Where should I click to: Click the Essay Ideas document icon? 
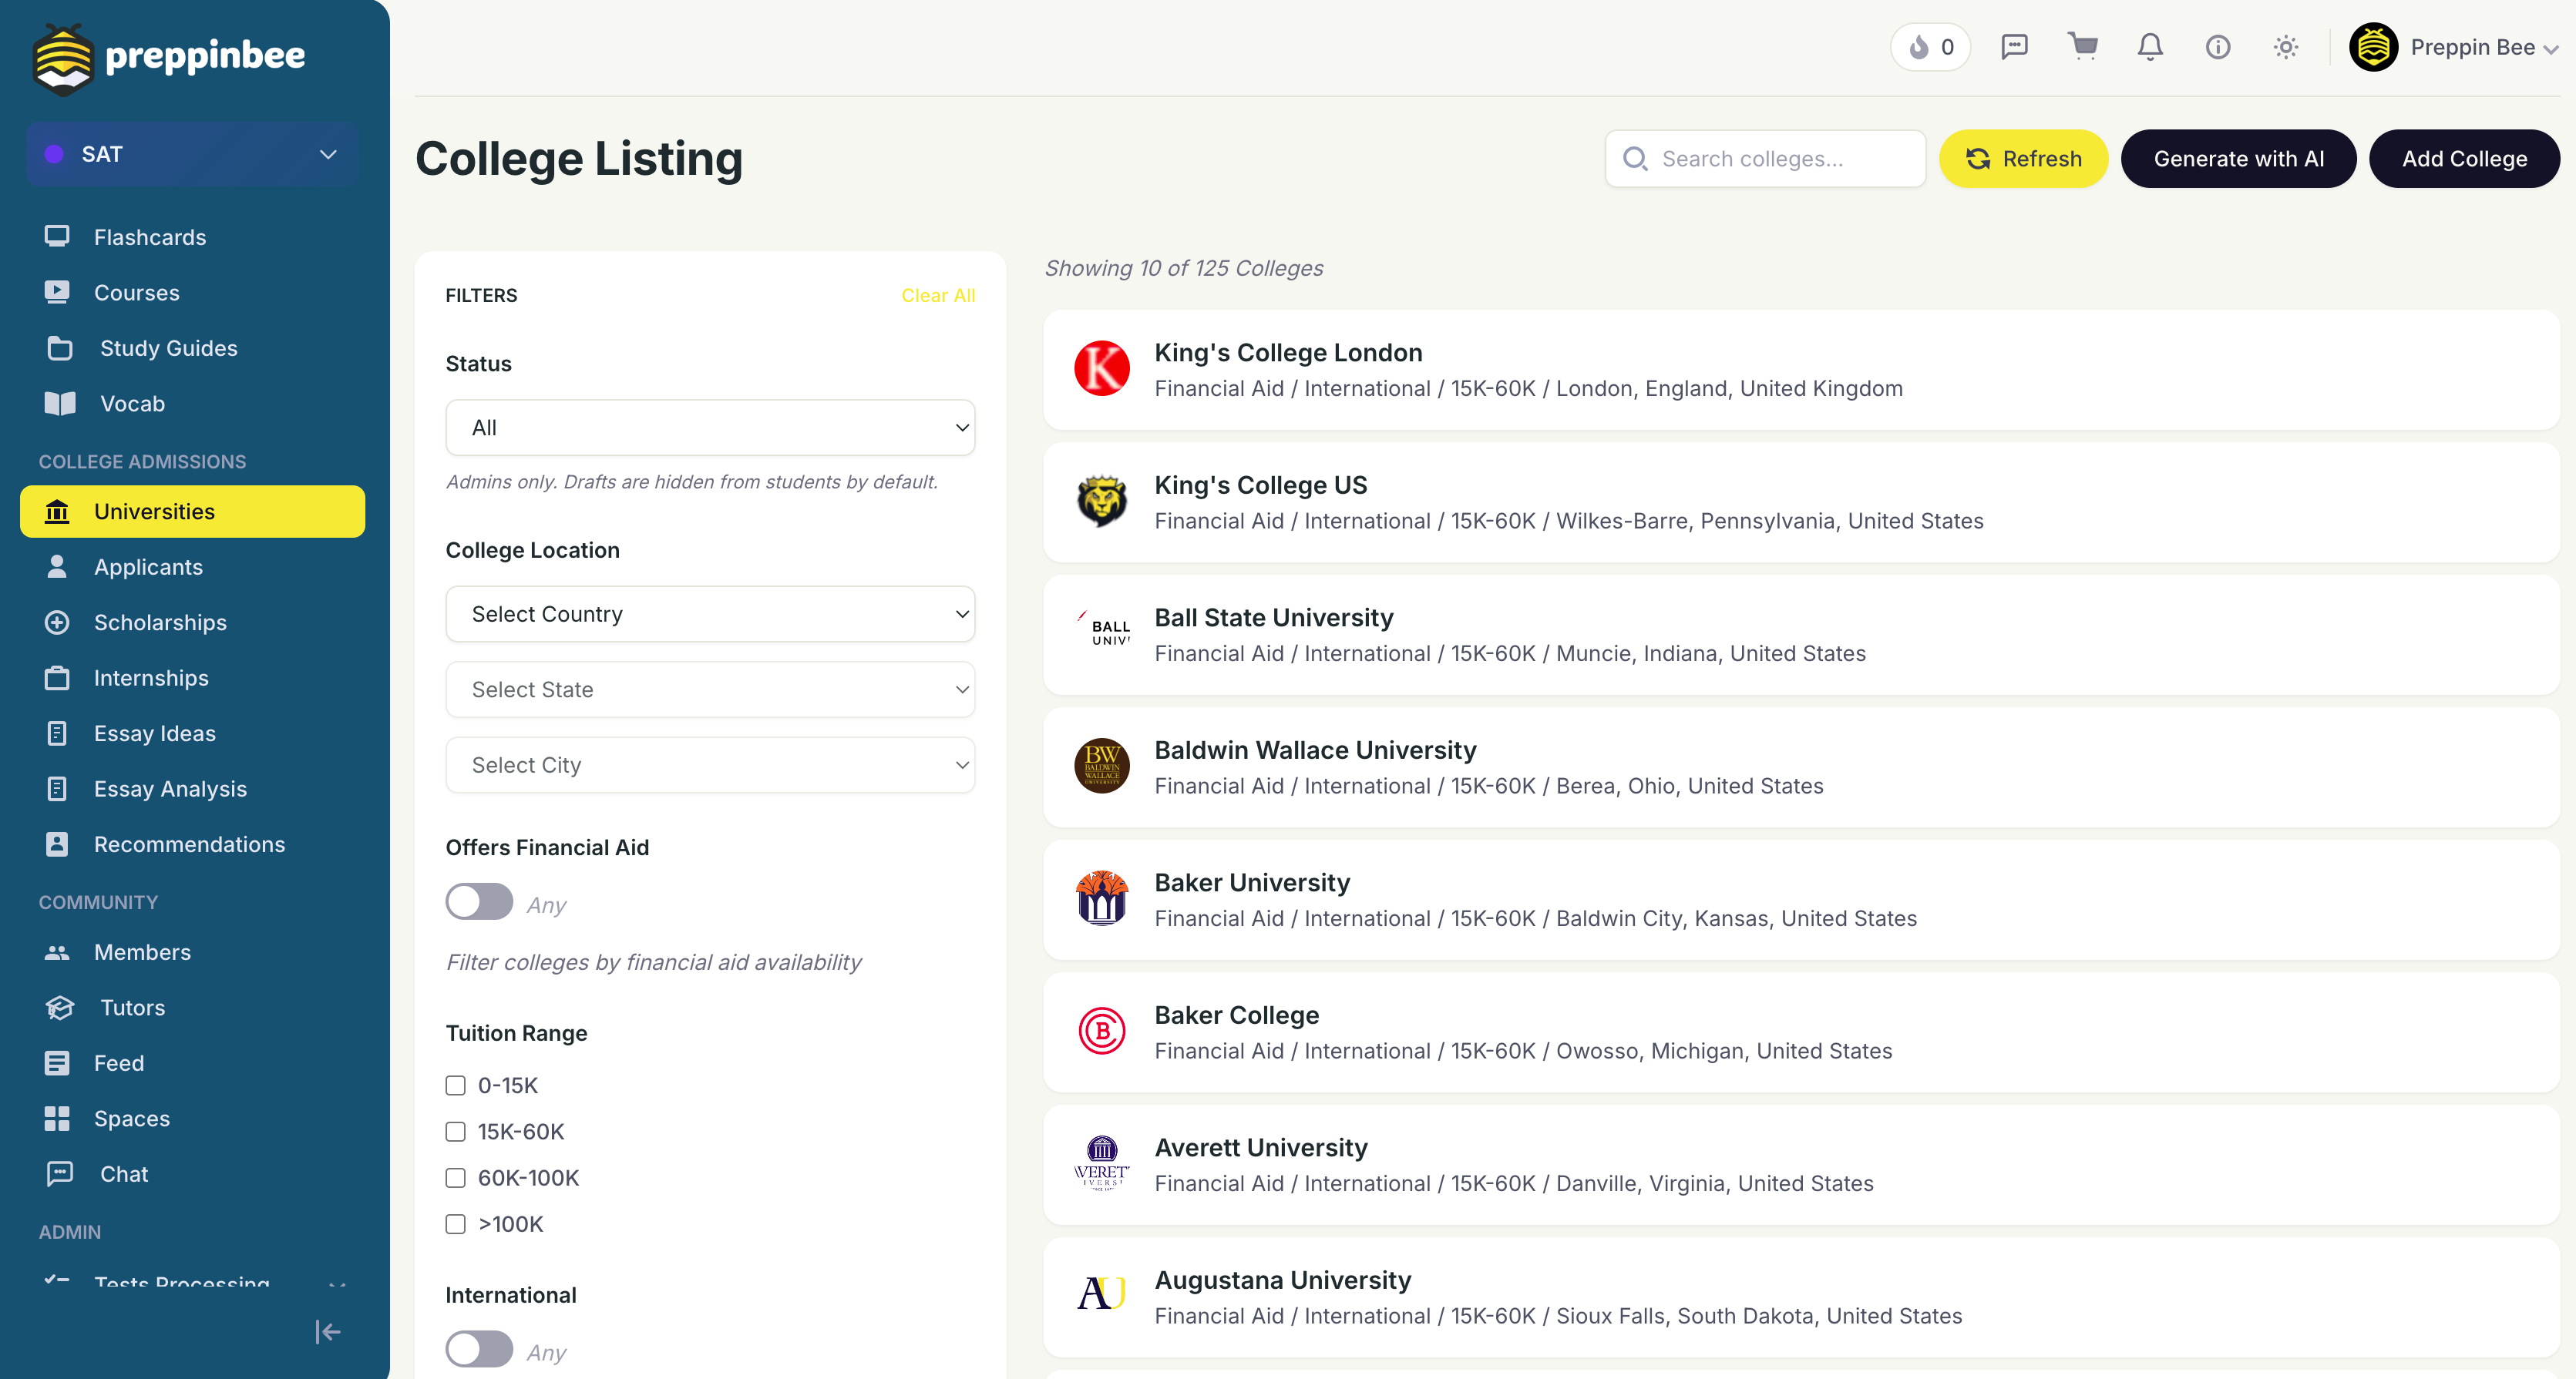57,733
